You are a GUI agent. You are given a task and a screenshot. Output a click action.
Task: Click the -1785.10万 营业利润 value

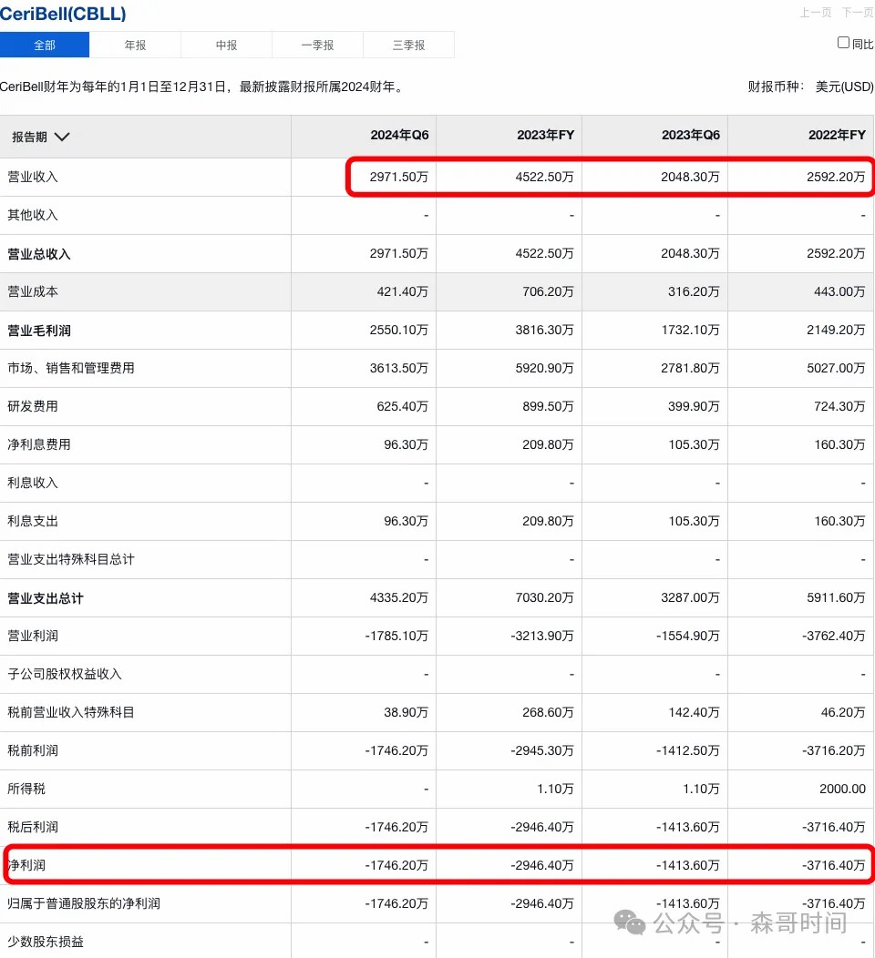(396, 636)
